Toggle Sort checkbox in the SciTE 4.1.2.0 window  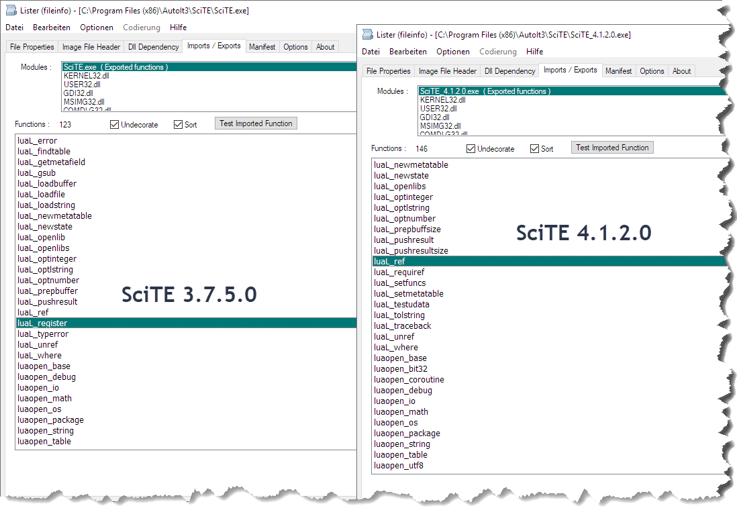click(535, 149)
